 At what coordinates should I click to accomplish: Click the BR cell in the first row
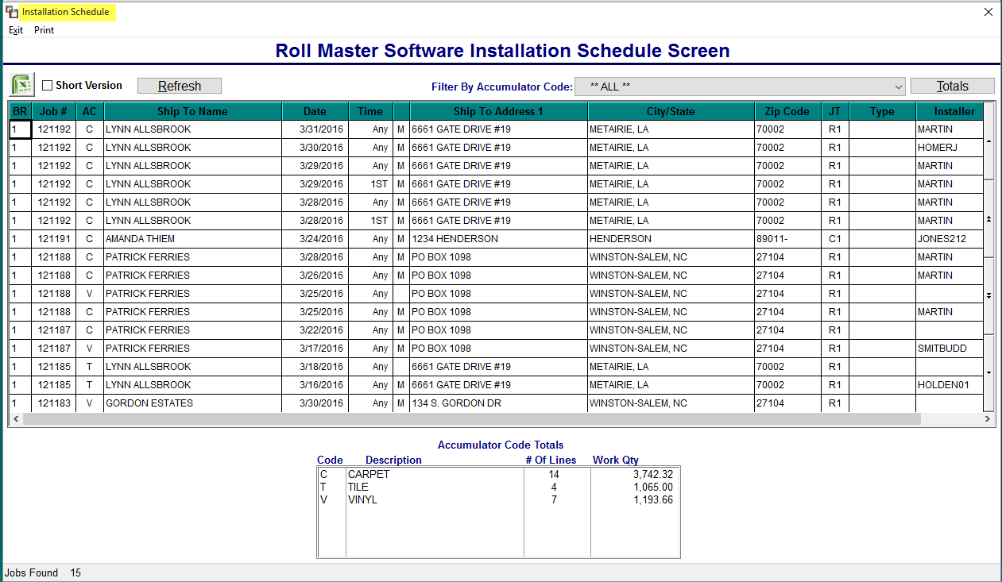point(20,129)
